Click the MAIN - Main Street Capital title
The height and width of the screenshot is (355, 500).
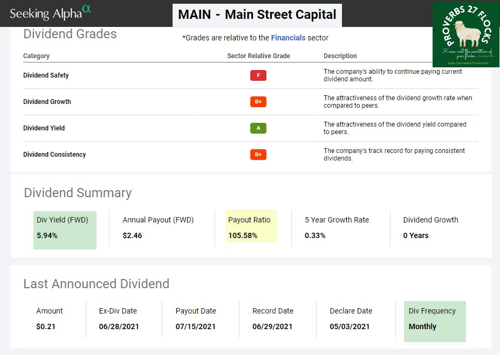(257, 15)
